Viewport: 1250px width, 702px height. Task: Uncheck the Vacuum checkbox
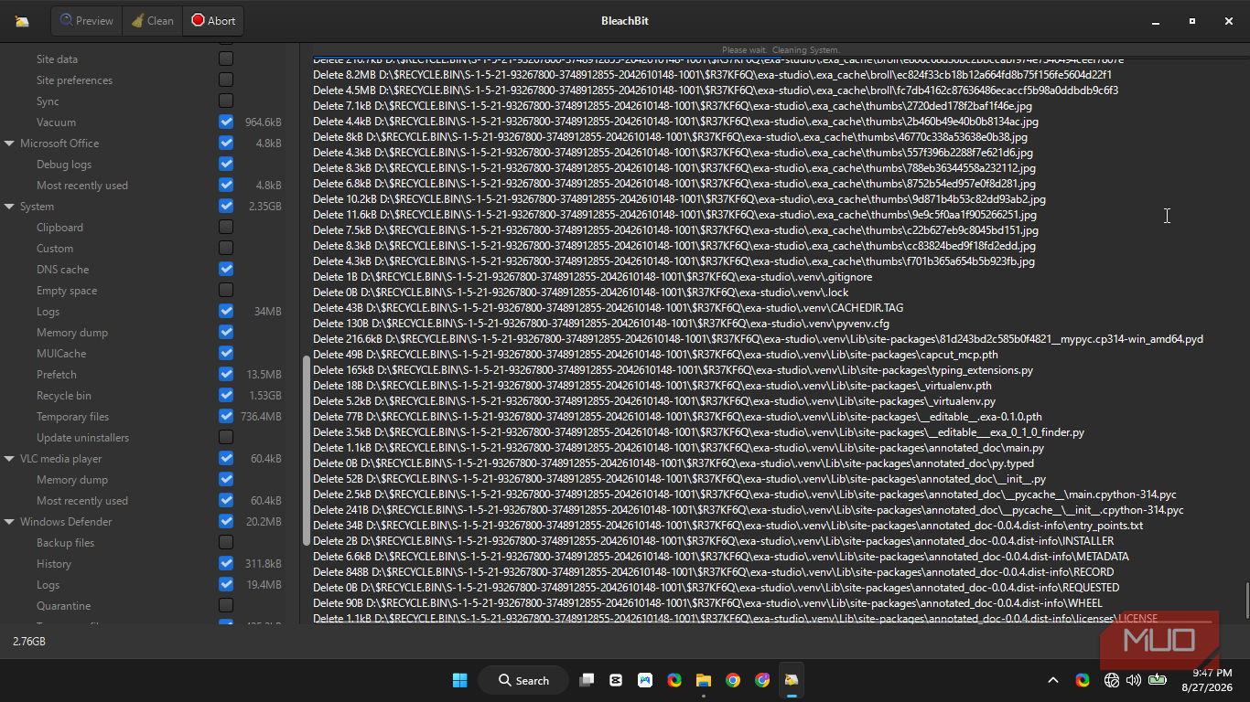[x=226, y=122]
